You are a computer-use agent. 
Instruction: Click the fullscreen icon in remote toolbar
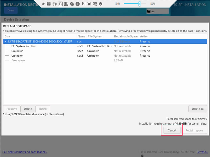point(49,4)
